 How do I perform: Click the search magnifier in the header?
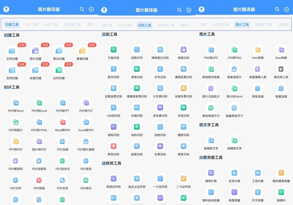point(82,9)
